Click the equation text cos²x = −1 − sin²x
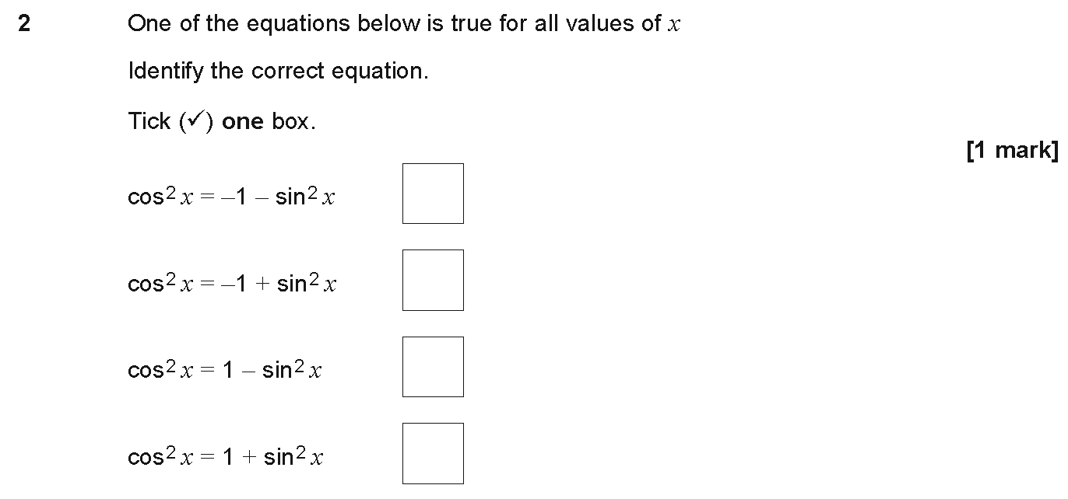This screenshot has width=1068, height=499. [x=231, y=197]
